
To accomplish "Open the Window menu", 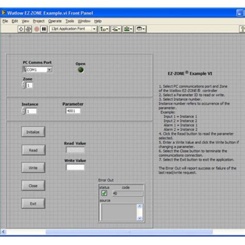I will tap(84, 21).
